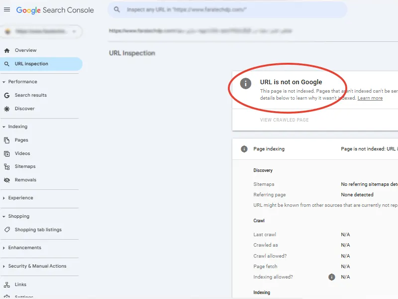Click the Sitemaps label under Discovery
This screenshot has height=299, width=398.
pos(264,184)
